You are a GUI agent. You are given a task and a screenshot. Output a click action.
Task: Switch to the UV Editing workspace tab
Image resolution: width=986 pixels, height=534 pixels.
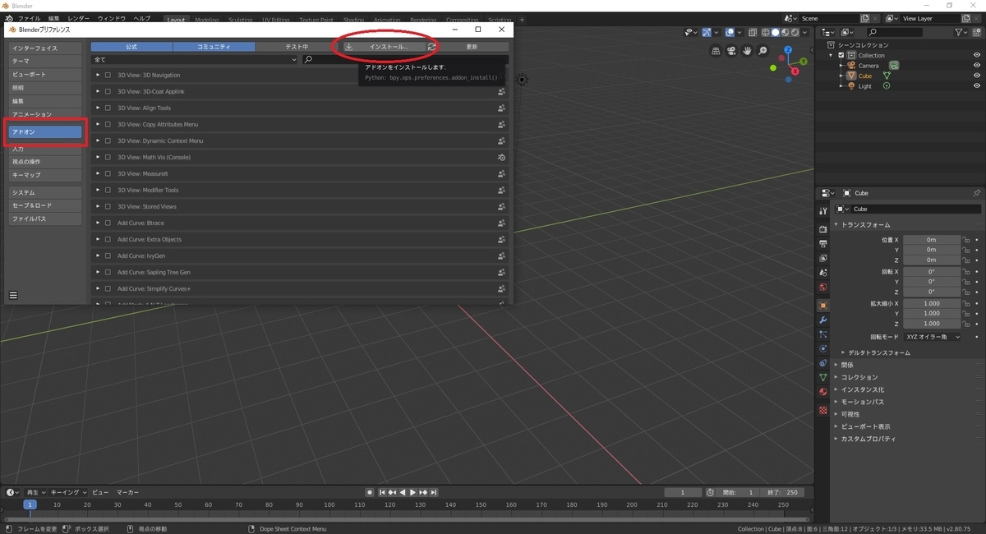(x=276, y=19)
